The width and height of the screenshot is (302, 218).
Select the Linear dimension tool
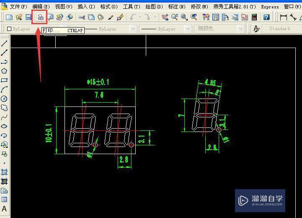pyautogui.click(x=284, y=17)
